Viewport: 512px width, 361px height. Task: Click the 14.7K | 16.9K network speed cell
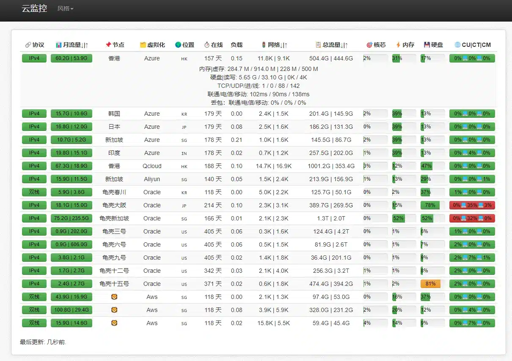point(274,166)
